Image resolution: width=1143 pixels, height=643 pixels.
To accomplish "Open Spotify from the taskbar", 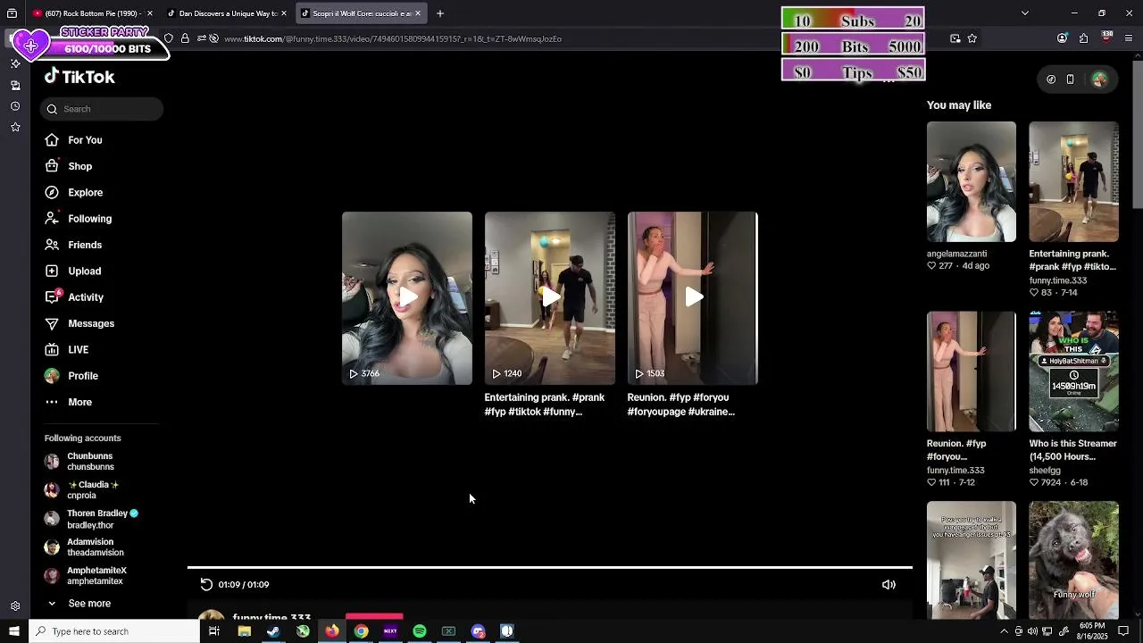I will pyautogui.click(x=420, y=631).
